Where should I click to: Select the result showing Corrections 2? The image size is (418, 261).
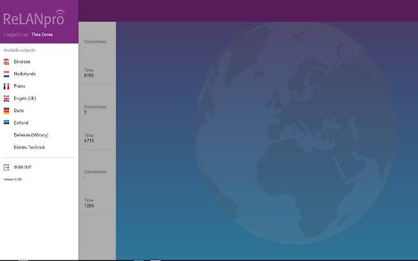pyautogui.click(x=97, y=117)
